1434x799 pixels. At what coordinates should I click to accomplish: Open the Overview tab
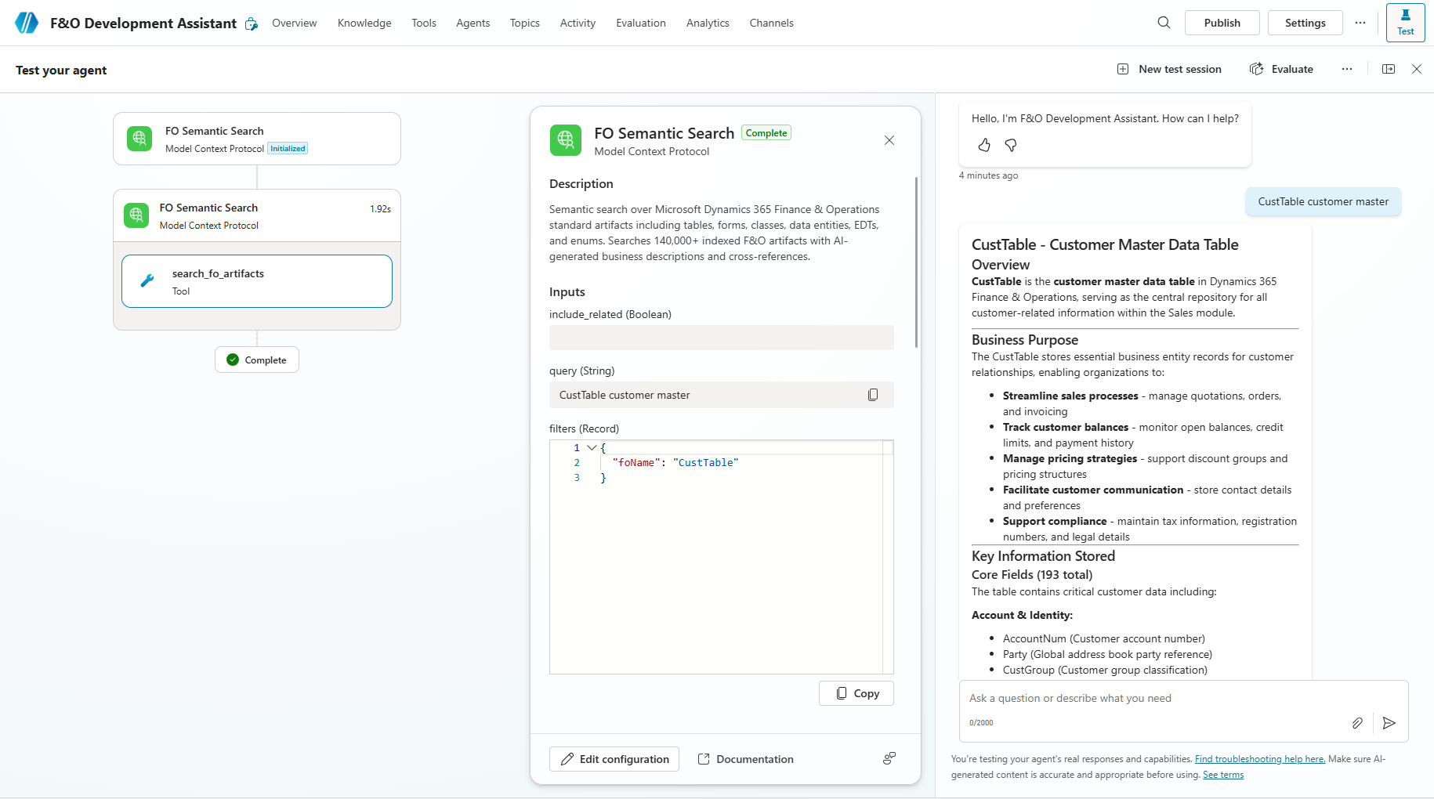295,23
